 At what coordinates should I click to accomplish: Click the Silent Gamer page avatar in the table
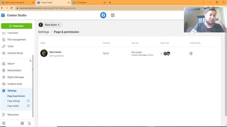point(44,53)
